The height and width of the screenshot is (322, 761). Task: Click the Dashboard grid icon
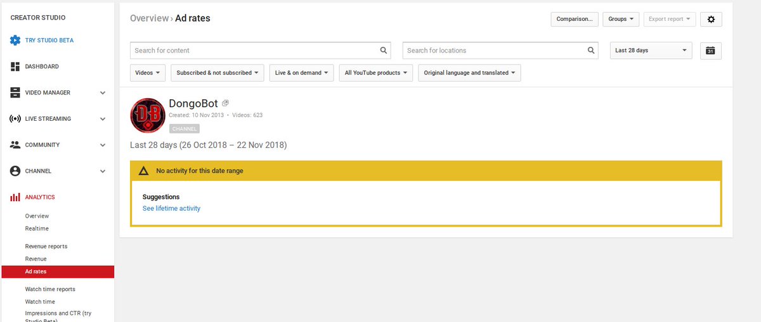15,66
